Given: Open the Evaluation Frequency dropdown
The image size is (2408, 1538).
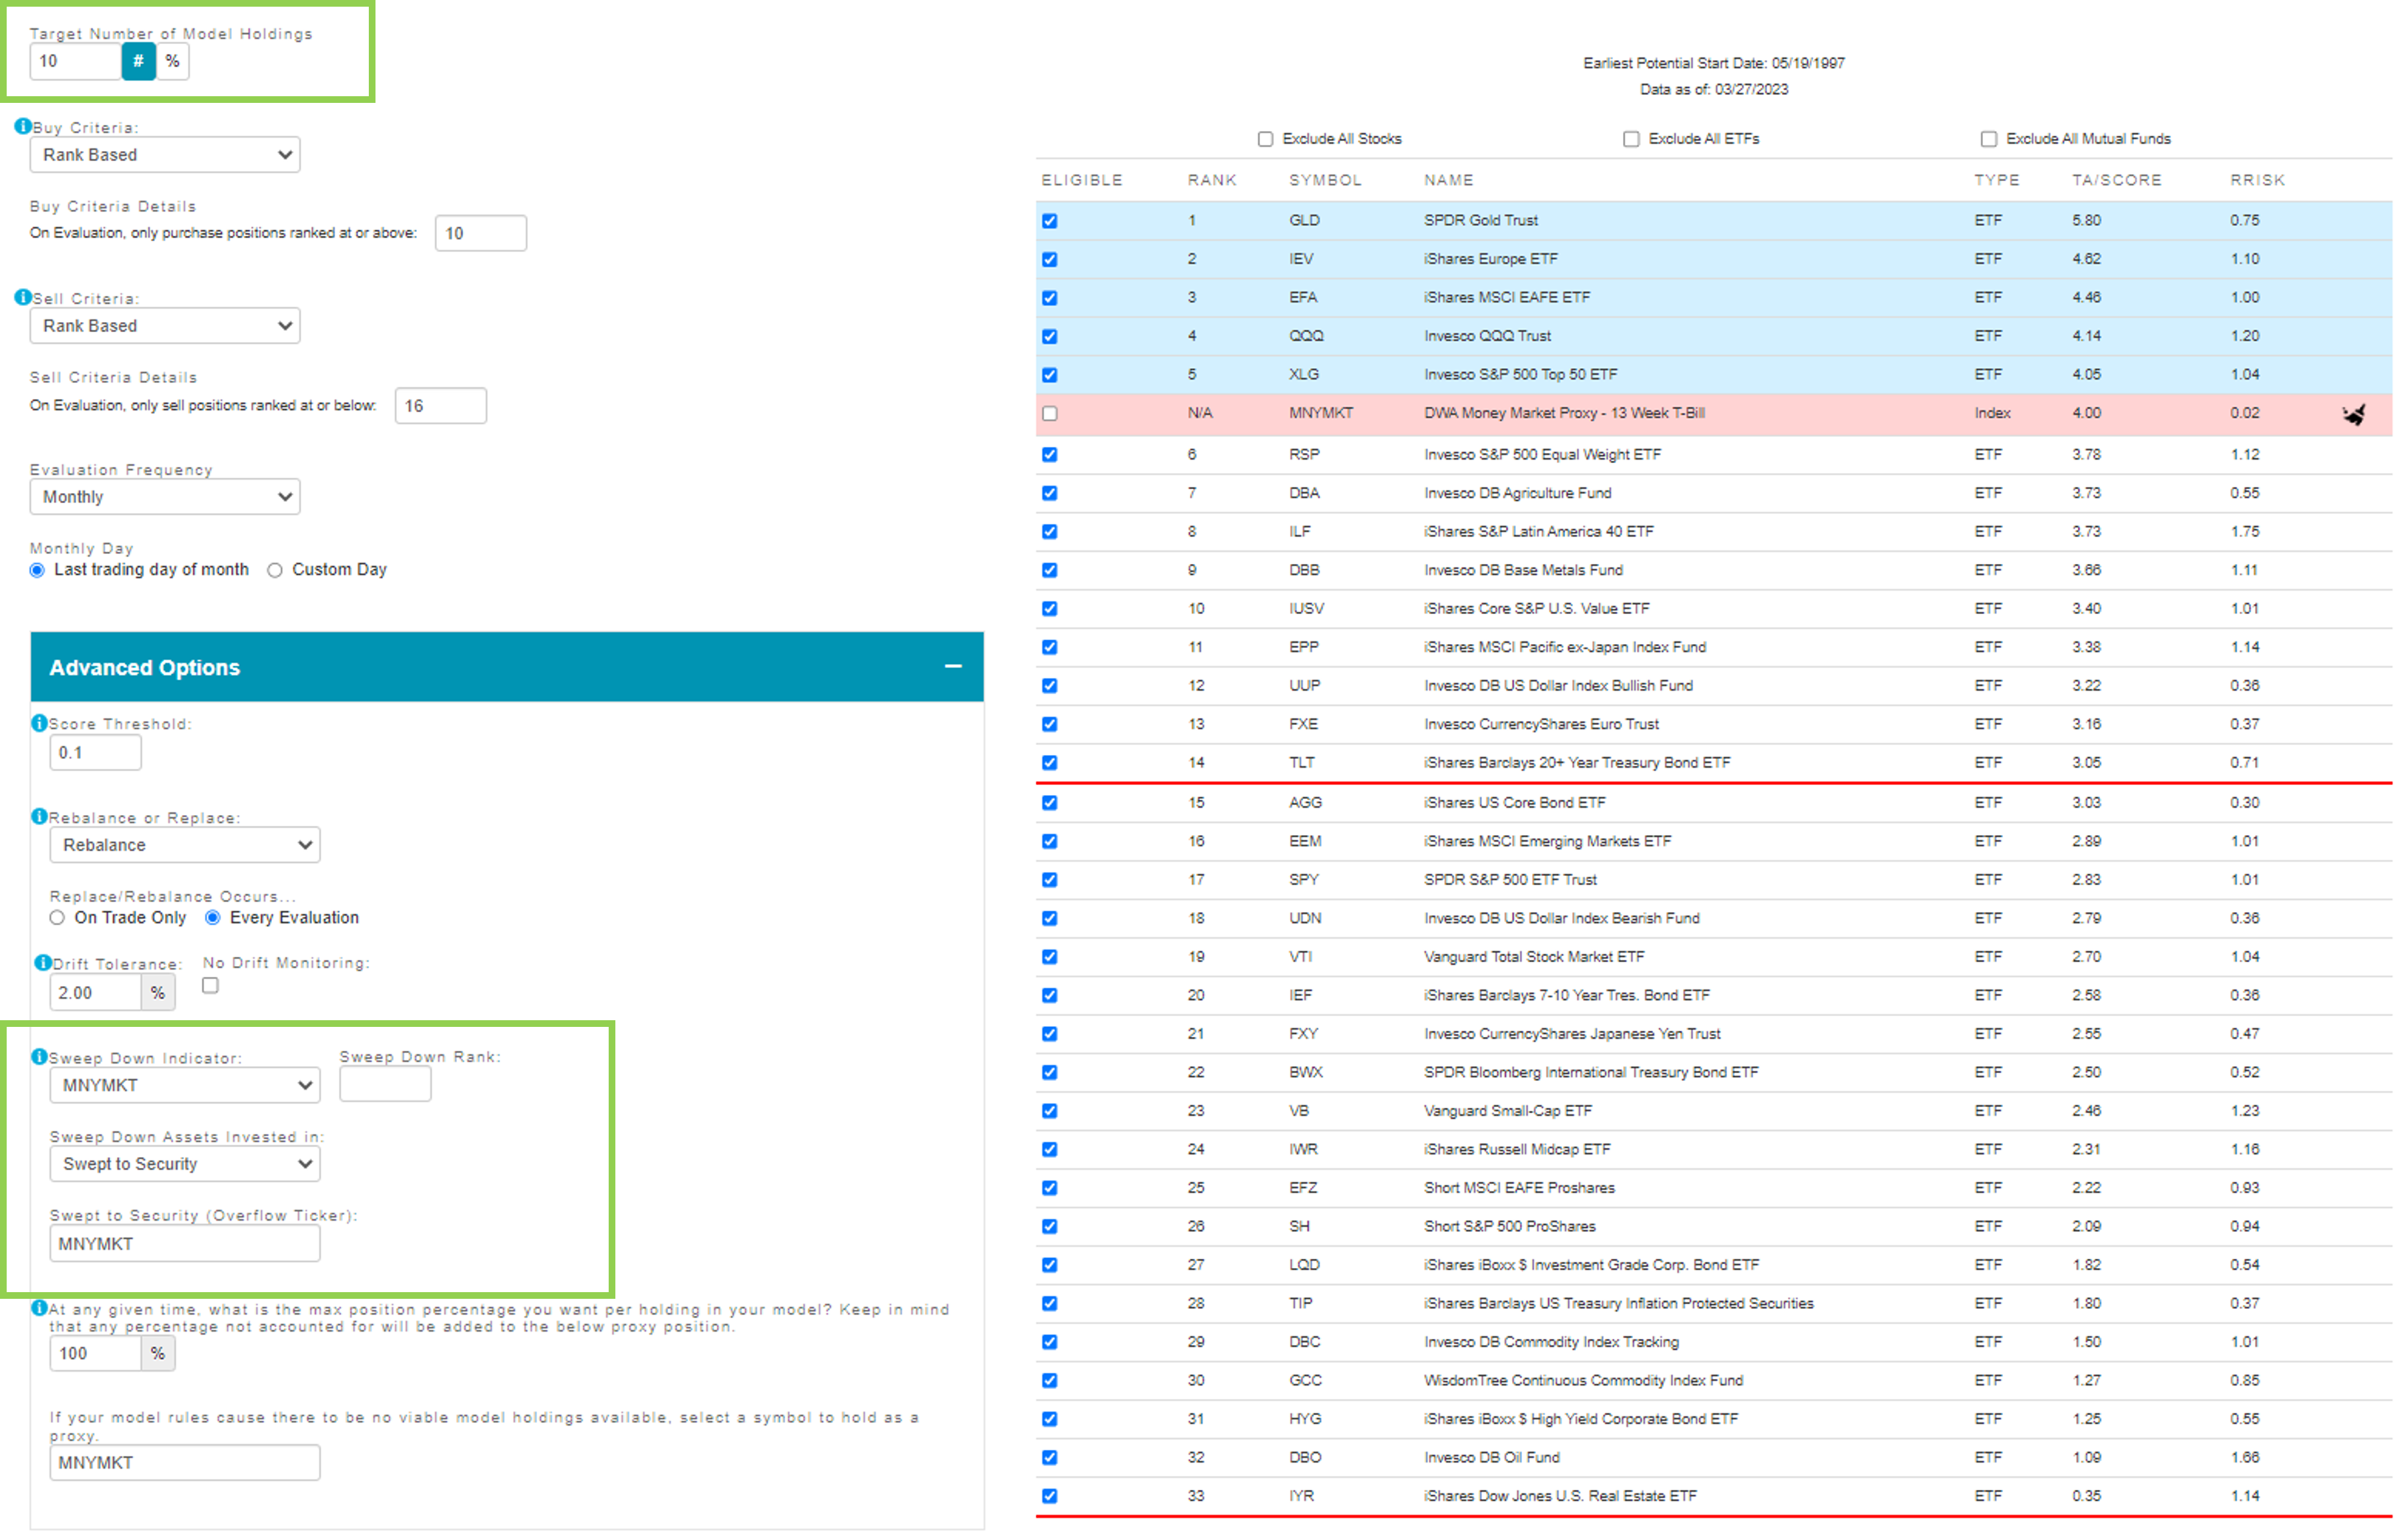Looking at the screenshot, I should (x=165, y=497).
